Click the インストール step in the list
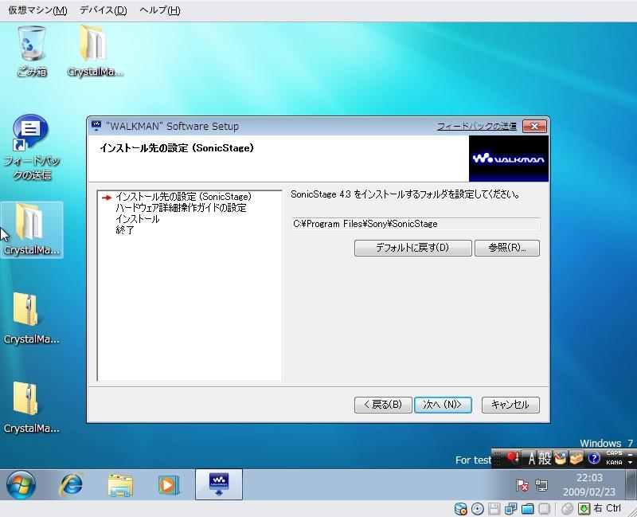Image resolution: width=637 pixels, height=517 pixels. point(138,219)
